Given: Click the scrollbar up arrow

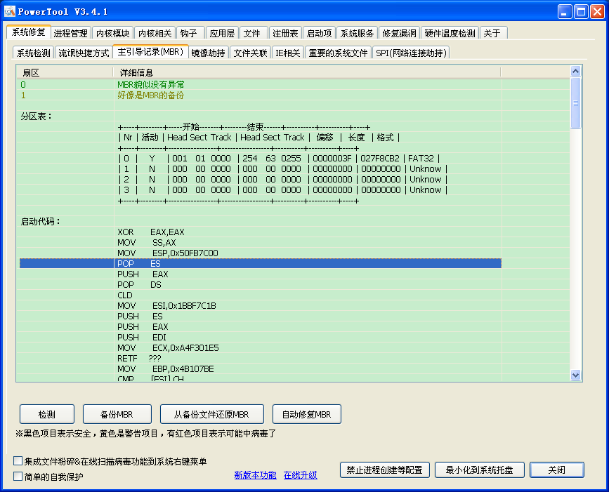Looking at the screenshot, I should [x=575, y=71].
